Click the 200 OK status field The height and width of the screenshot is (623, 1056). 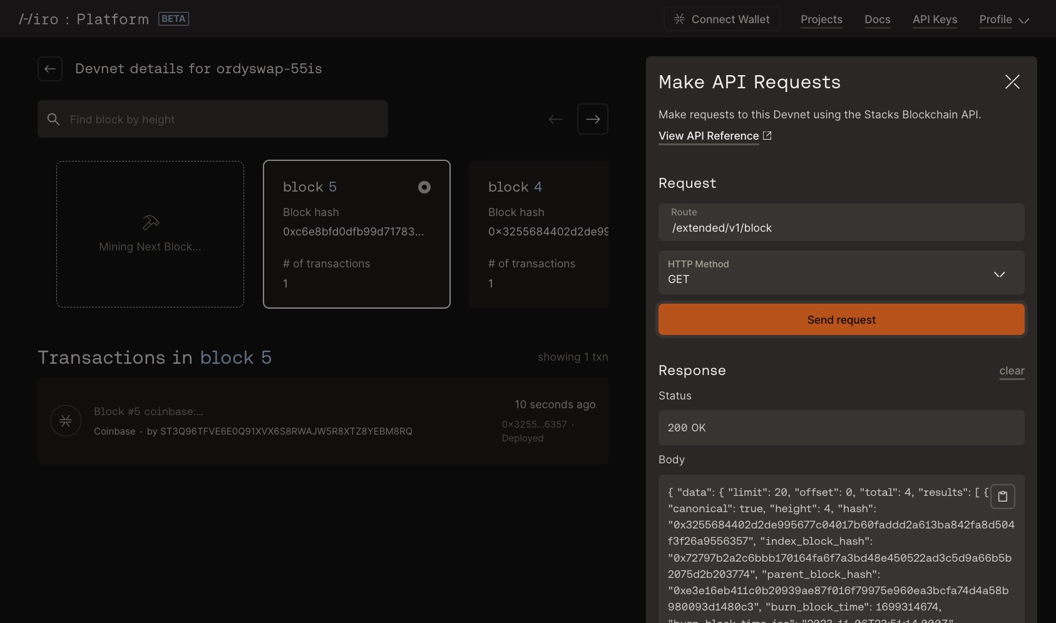pyautogui.click(x=841, y=428)
